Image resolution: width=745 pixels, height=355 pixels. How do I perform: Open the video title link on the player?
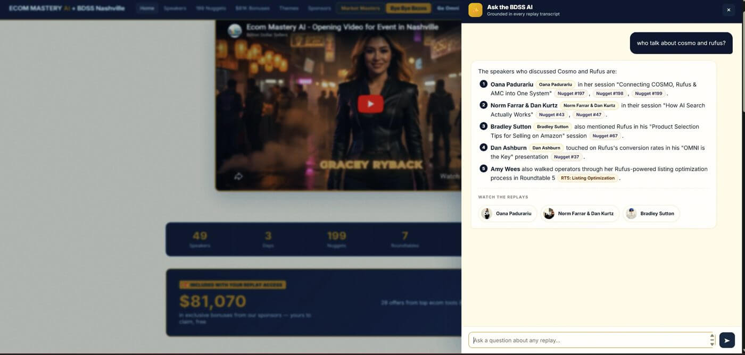click(x=342, y=27)
